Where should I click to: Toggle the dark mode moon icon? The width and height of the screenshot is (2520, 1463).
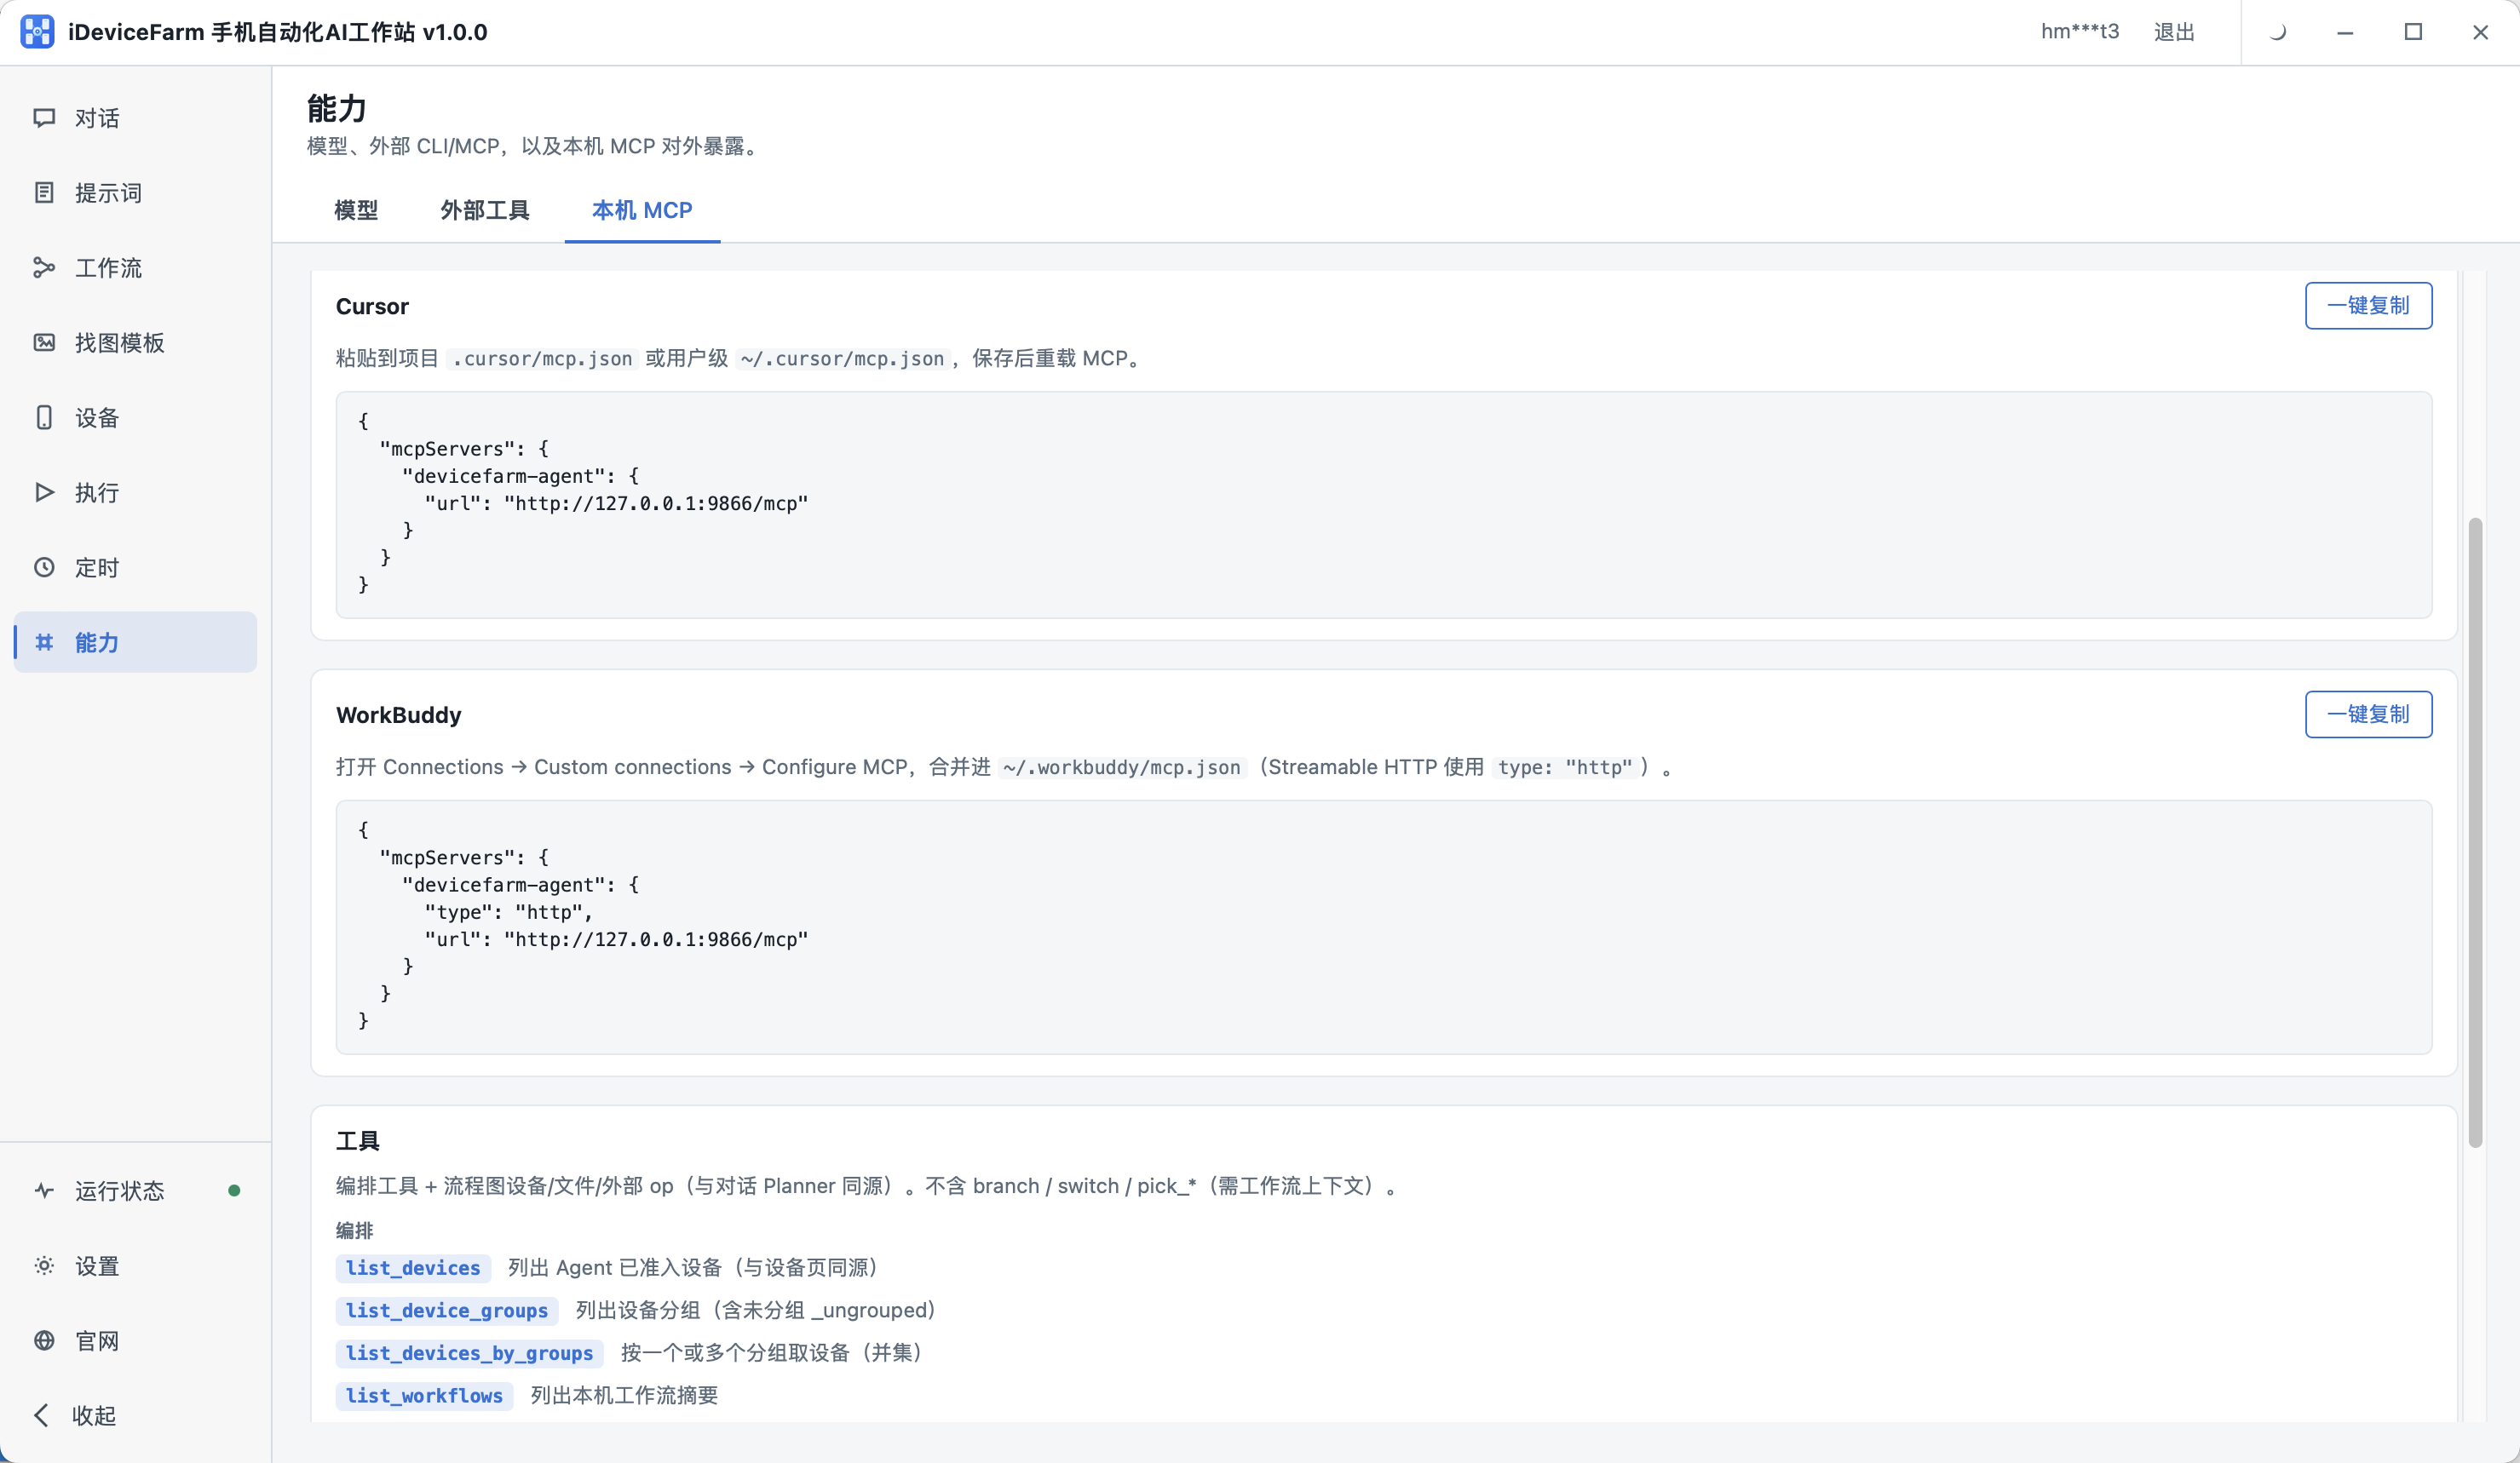[x=2277, y=32]
